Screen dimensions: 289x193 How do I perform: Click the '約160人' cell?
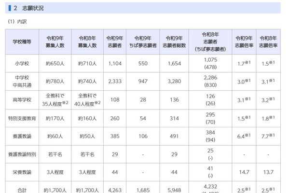tap(87, 118)
